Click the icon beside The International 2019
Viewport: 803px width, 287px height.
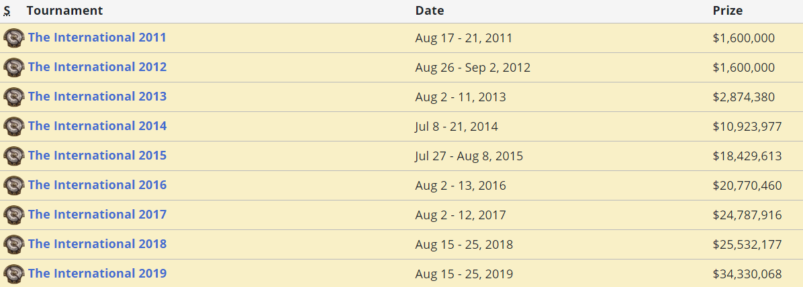(14, 274)
